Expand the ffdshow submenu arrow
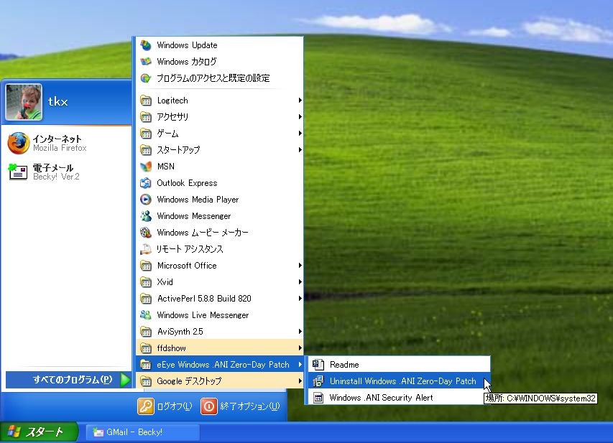Image resolution: width=613 pixels, height=443 pixels. (300, 348)
